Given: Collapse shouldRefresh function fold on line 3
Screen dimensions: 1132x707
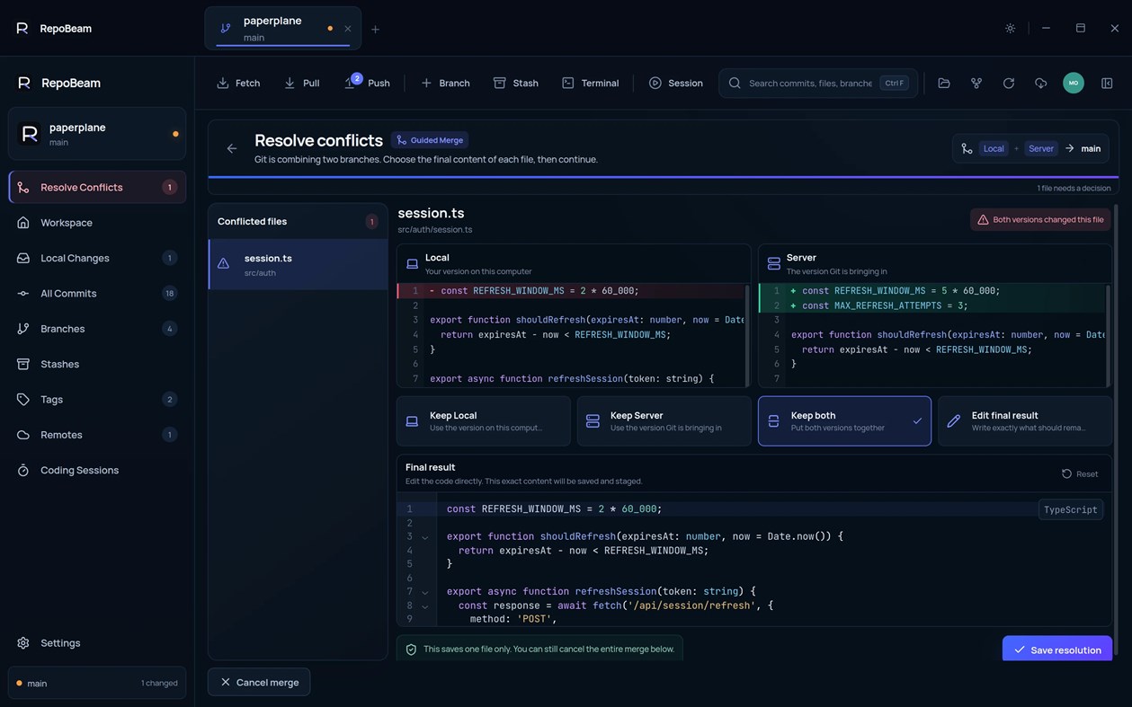Looking at the screenshot, I should tap(425, 537).
